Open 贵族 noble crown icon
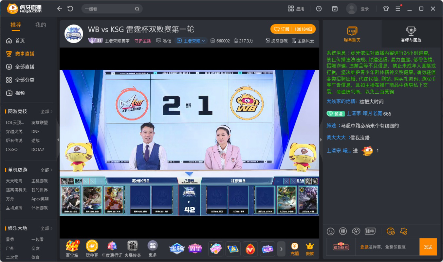This screenshot has width=443, height=262. click(310, 249)
